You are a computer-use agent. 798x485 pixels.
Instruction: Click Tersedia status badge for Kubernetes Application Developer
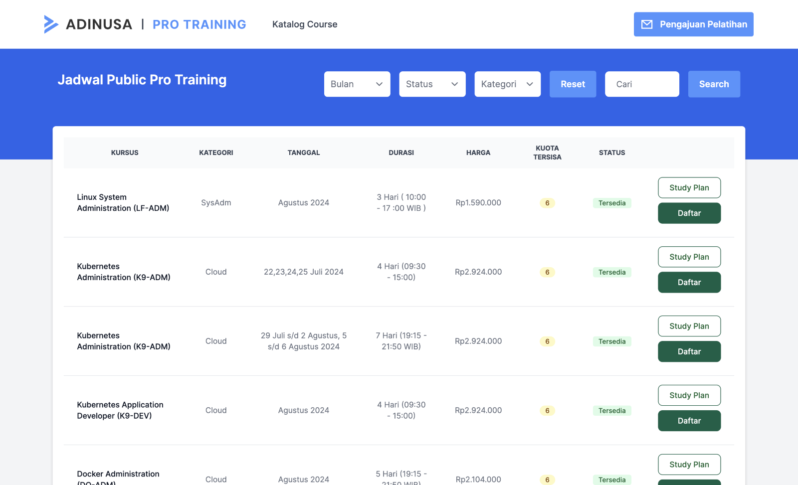pyautogui.click(x=612, y=411)
